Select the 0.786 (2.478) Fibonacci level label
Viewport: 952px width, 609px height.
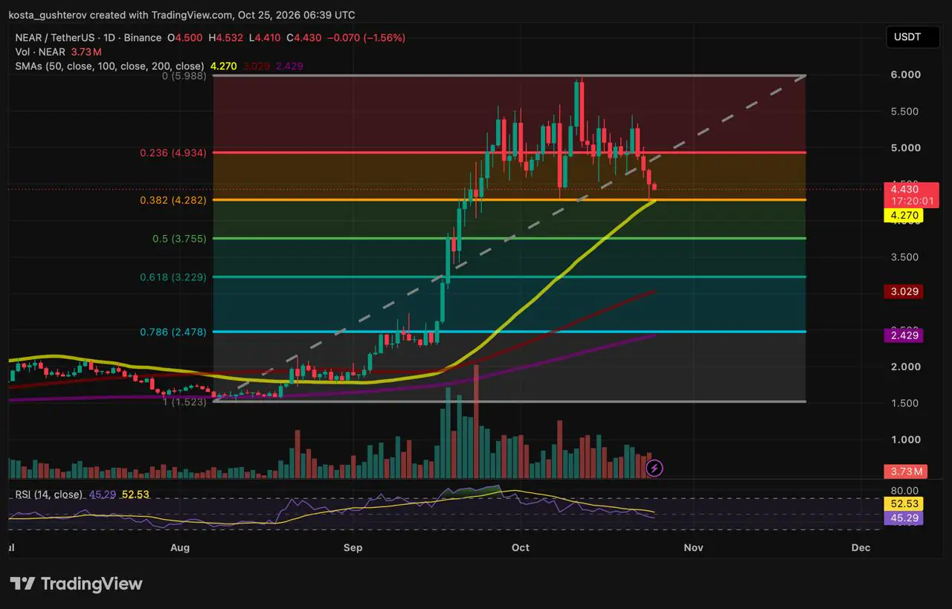pyautogui.click(x=173, y=332)
